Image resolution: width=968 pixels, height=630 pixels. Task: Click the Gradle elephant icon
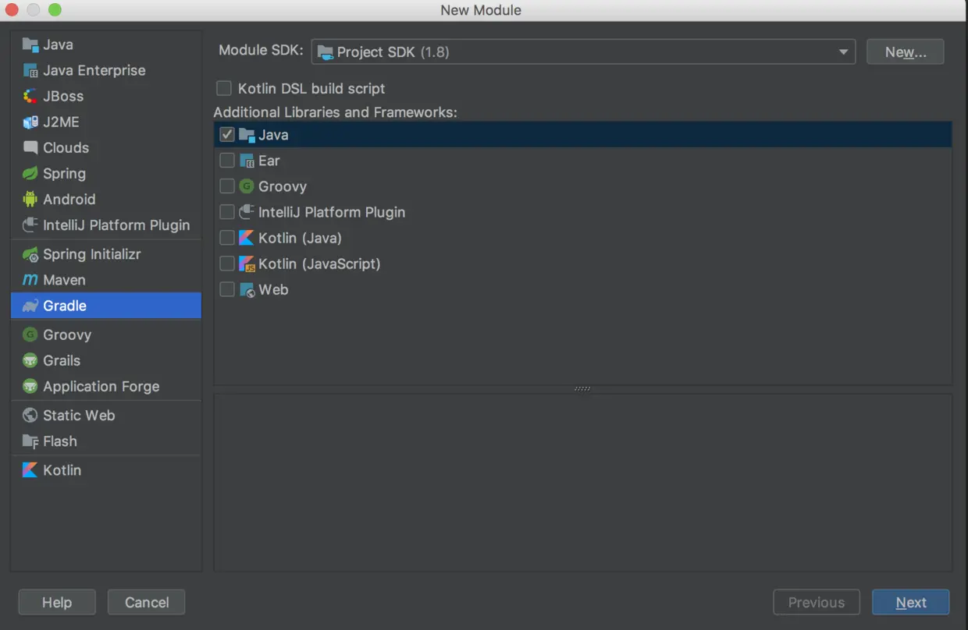click(x=30, y=306)
